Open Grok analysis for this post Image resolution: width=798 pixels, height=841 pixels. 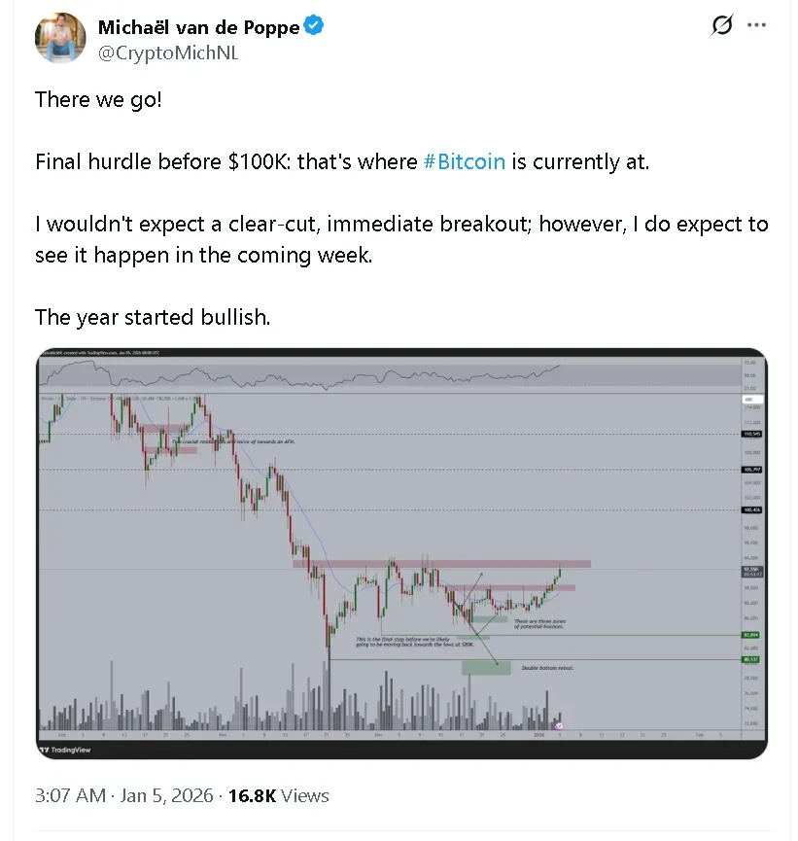pos(721,25)
